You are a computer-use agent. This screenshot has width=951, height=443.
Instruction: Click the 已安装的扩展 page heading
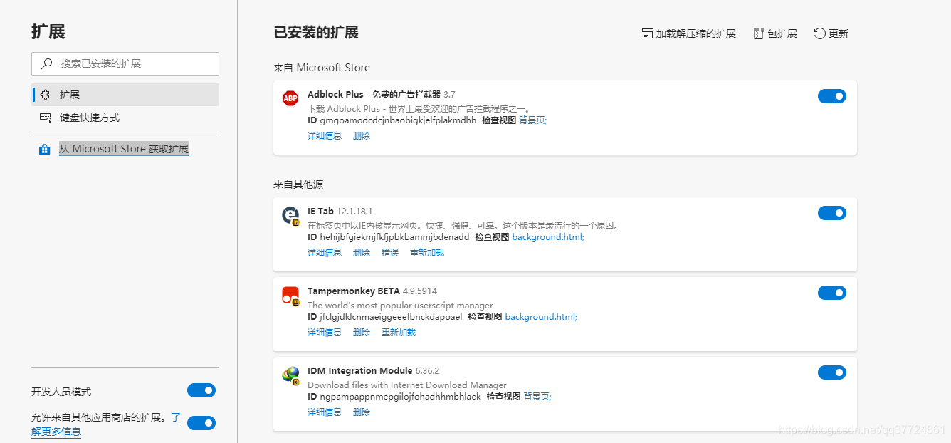pyautogui.click(x=316, y=32)
